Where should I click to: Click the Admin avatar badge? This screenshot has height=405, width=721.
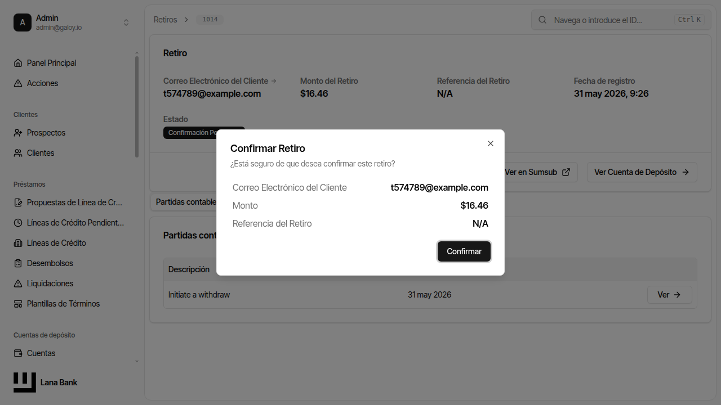(x=23, y=22)
